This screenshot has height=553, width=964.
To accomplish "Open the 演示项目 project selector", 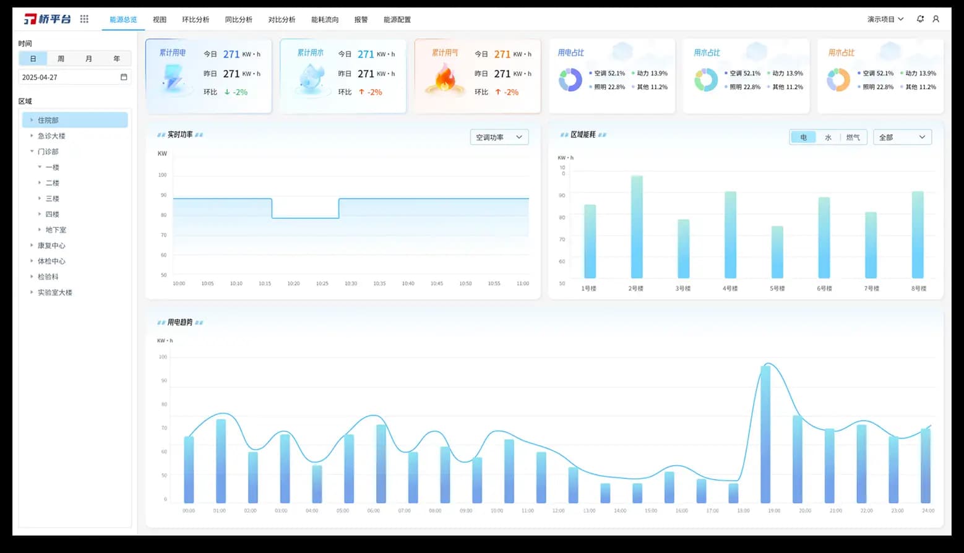I will (885, 19).
